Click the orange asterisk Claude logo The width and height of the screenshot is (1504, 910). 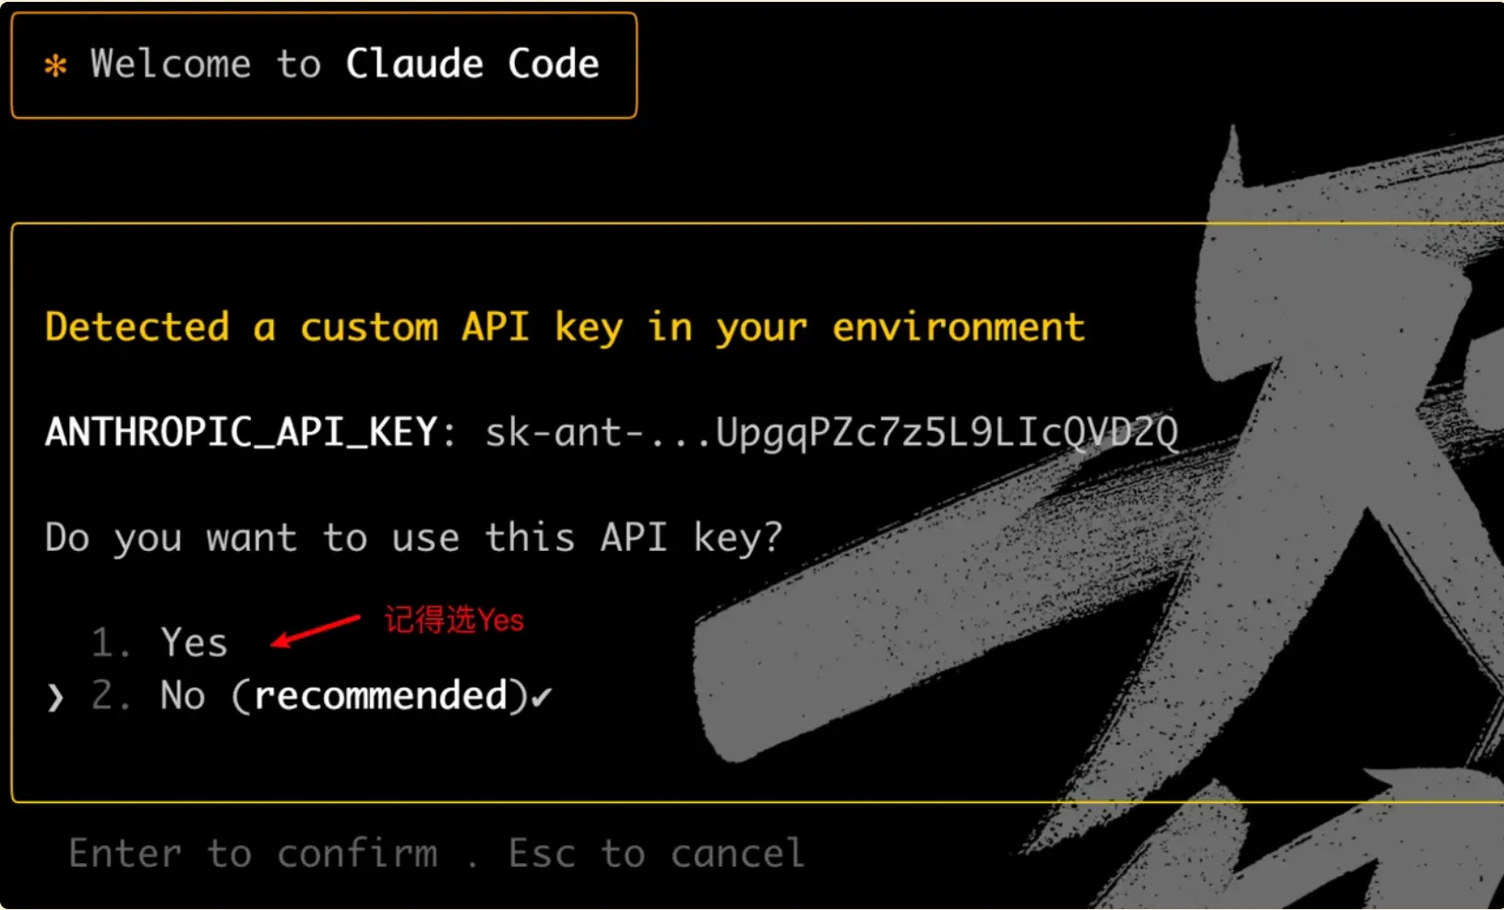55,66
